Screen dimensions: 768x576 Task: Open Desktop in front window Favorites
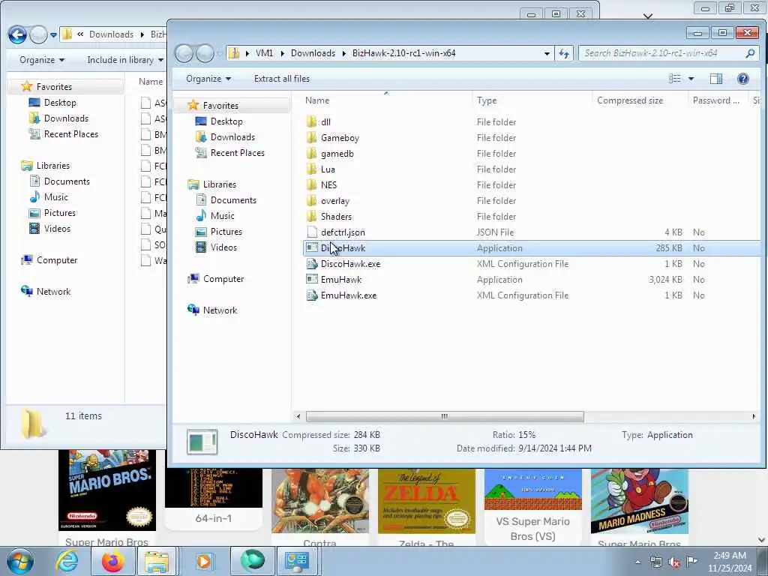coord(226,121)
